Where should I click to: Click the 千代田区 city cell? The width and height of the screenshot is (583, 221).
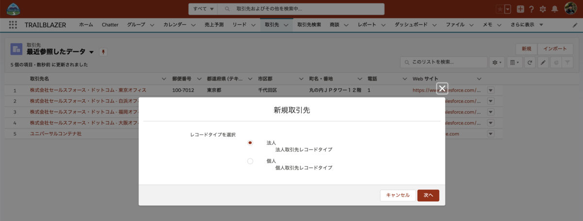point(268,90)
